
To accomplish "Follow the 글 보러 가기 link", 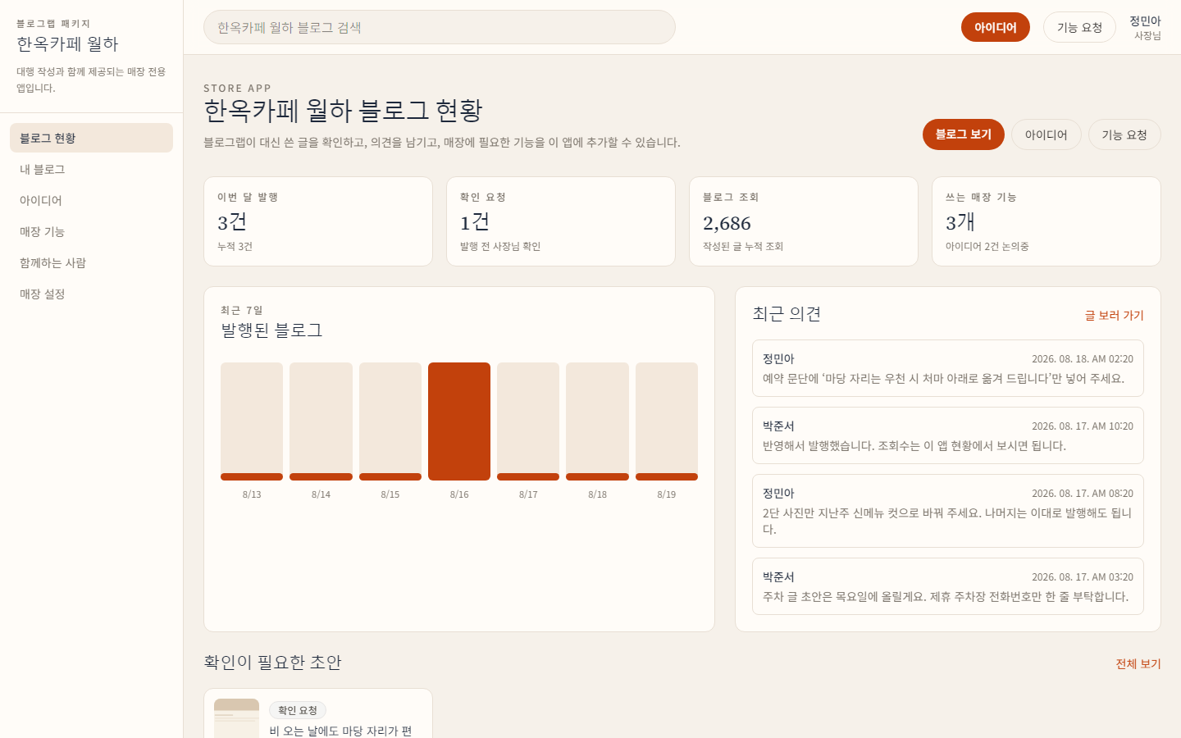I will 1114,315.
